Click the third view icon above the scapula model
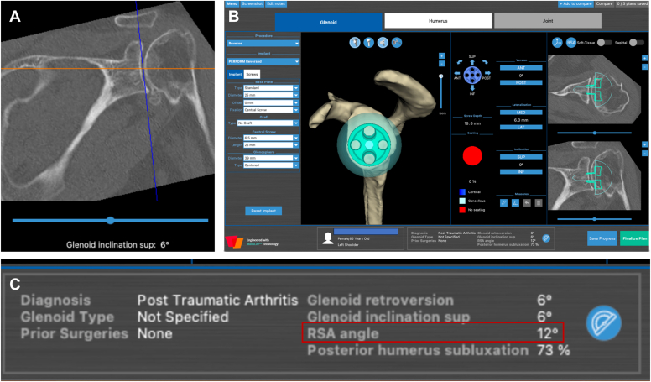This screenshot has height=382, width=651. coord(383,43)
